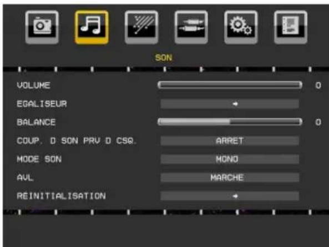Open the Picture menu camera icon
The image size is (329, 247).
(x=42, y=27)
